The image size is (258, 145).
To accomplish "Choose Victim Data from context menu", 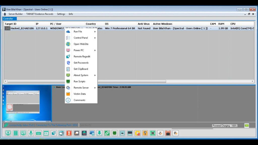I will click(81, 94).
